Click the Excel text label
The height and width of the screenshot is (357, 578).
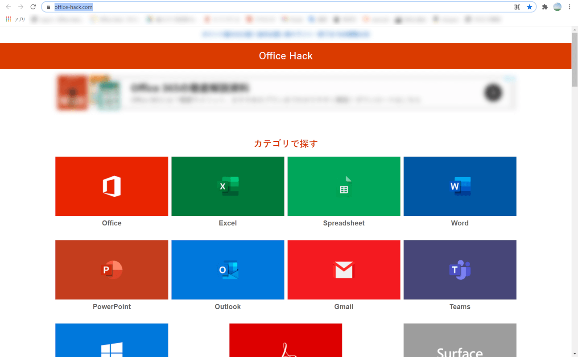tap(228, 223)
